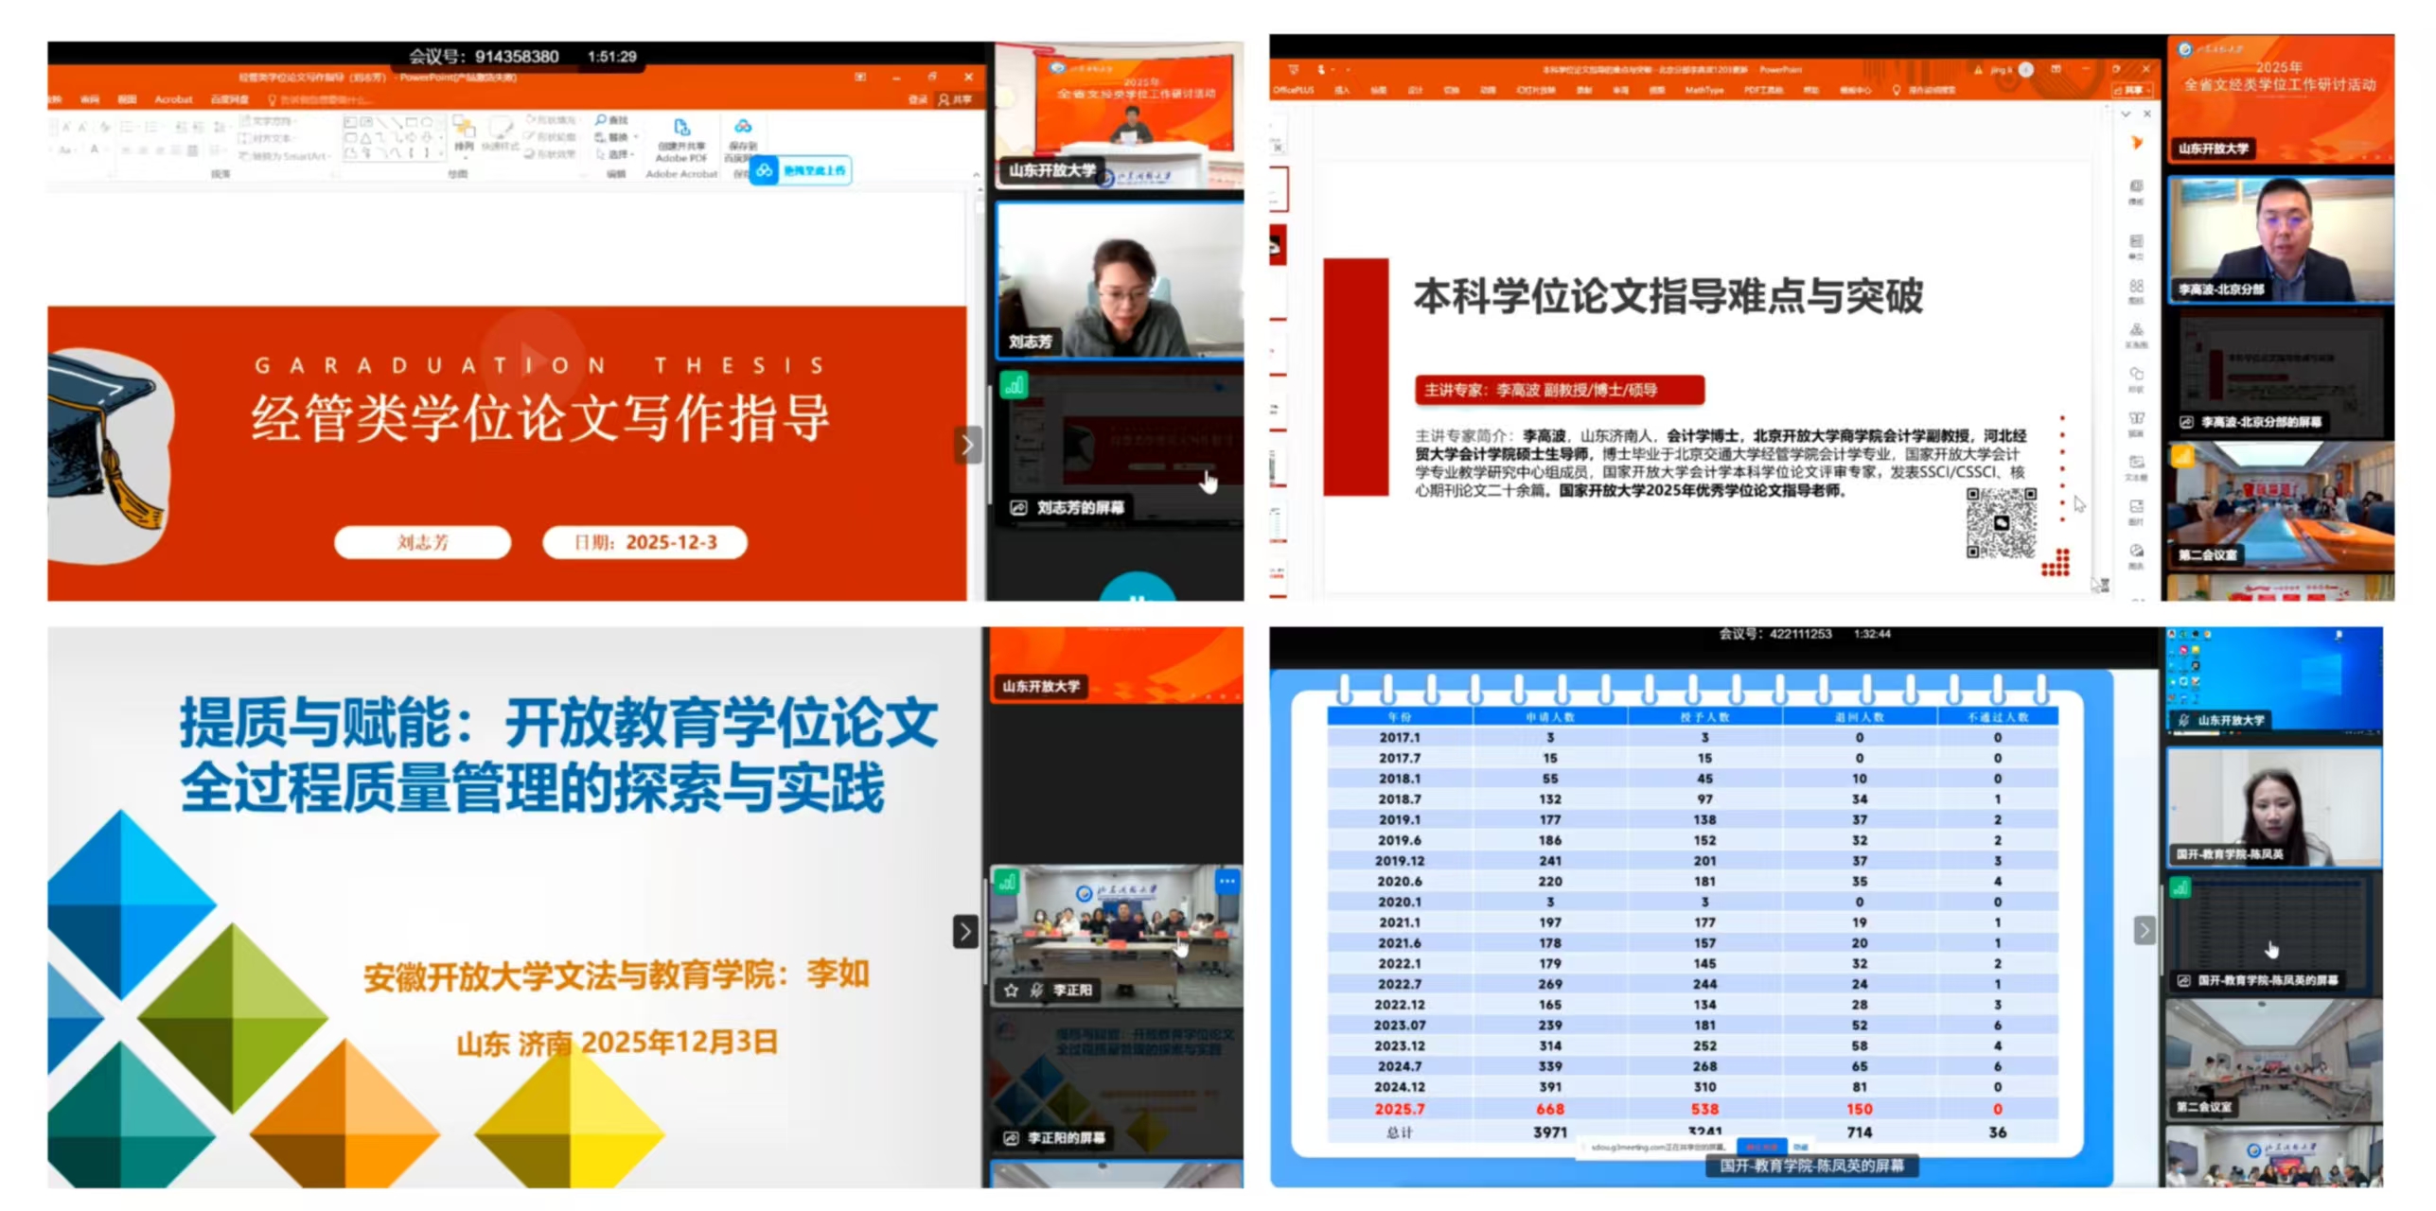Close the OfficePLUS side pane

coord(2146,114)
